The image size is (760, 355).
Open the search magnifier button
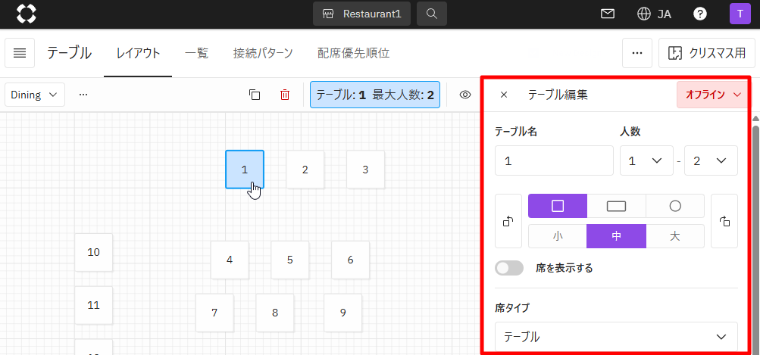(432, 14)
